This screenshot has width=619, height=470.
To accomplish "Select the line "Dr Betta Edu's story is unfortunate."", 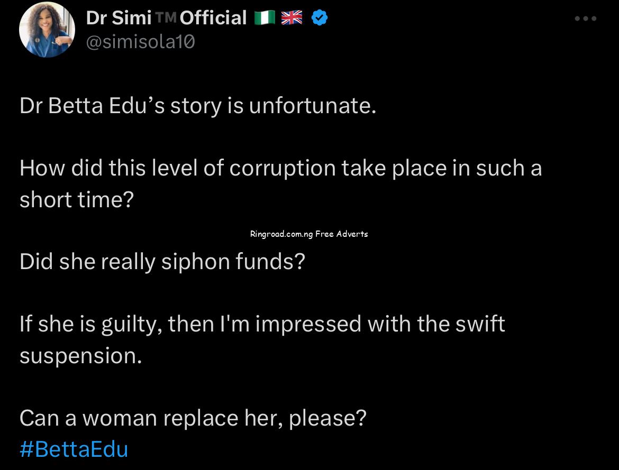I will [x=198, y=106].
